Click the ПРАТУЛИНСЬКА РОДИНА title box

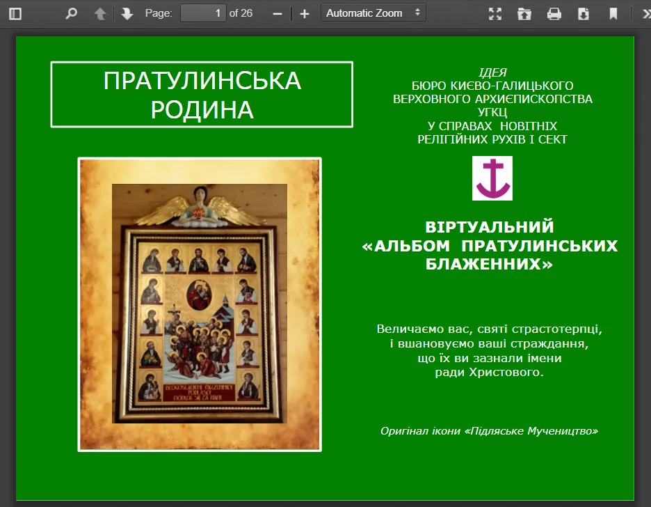202,95
